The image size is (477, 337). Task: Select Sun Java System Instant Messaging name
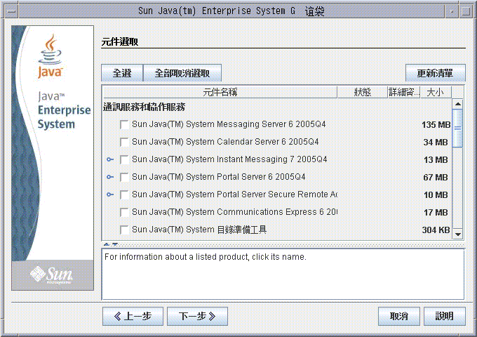tap(229, 159)
